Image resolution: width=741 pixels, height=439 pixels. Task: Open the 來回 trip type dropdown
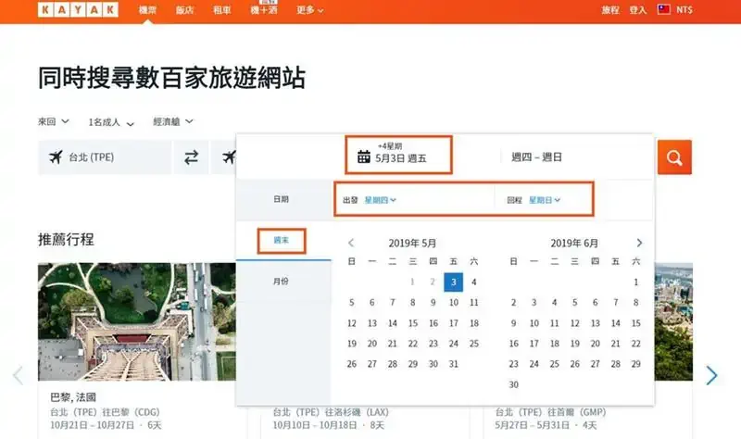point(54,121)
